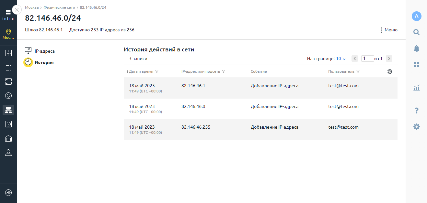Open the statistics chart icon
This screenshot has width=427, height=203.
(x=416, y=88)
